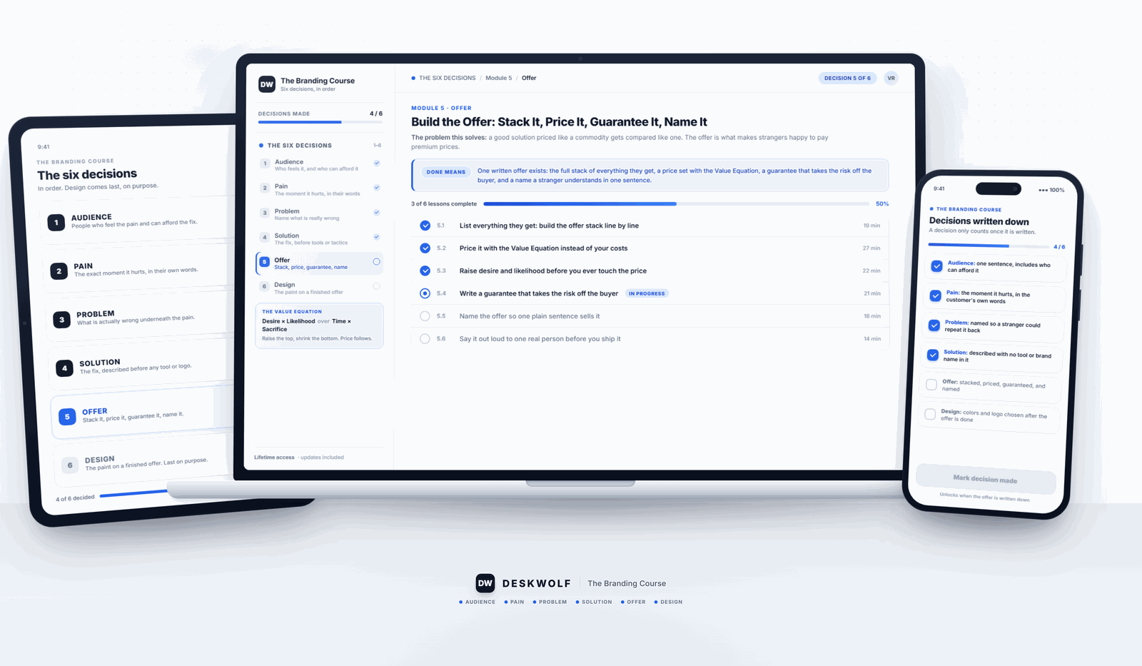
Task: Toggle Offer empty circle in laptop sidebar
Action: coord(377,262)
